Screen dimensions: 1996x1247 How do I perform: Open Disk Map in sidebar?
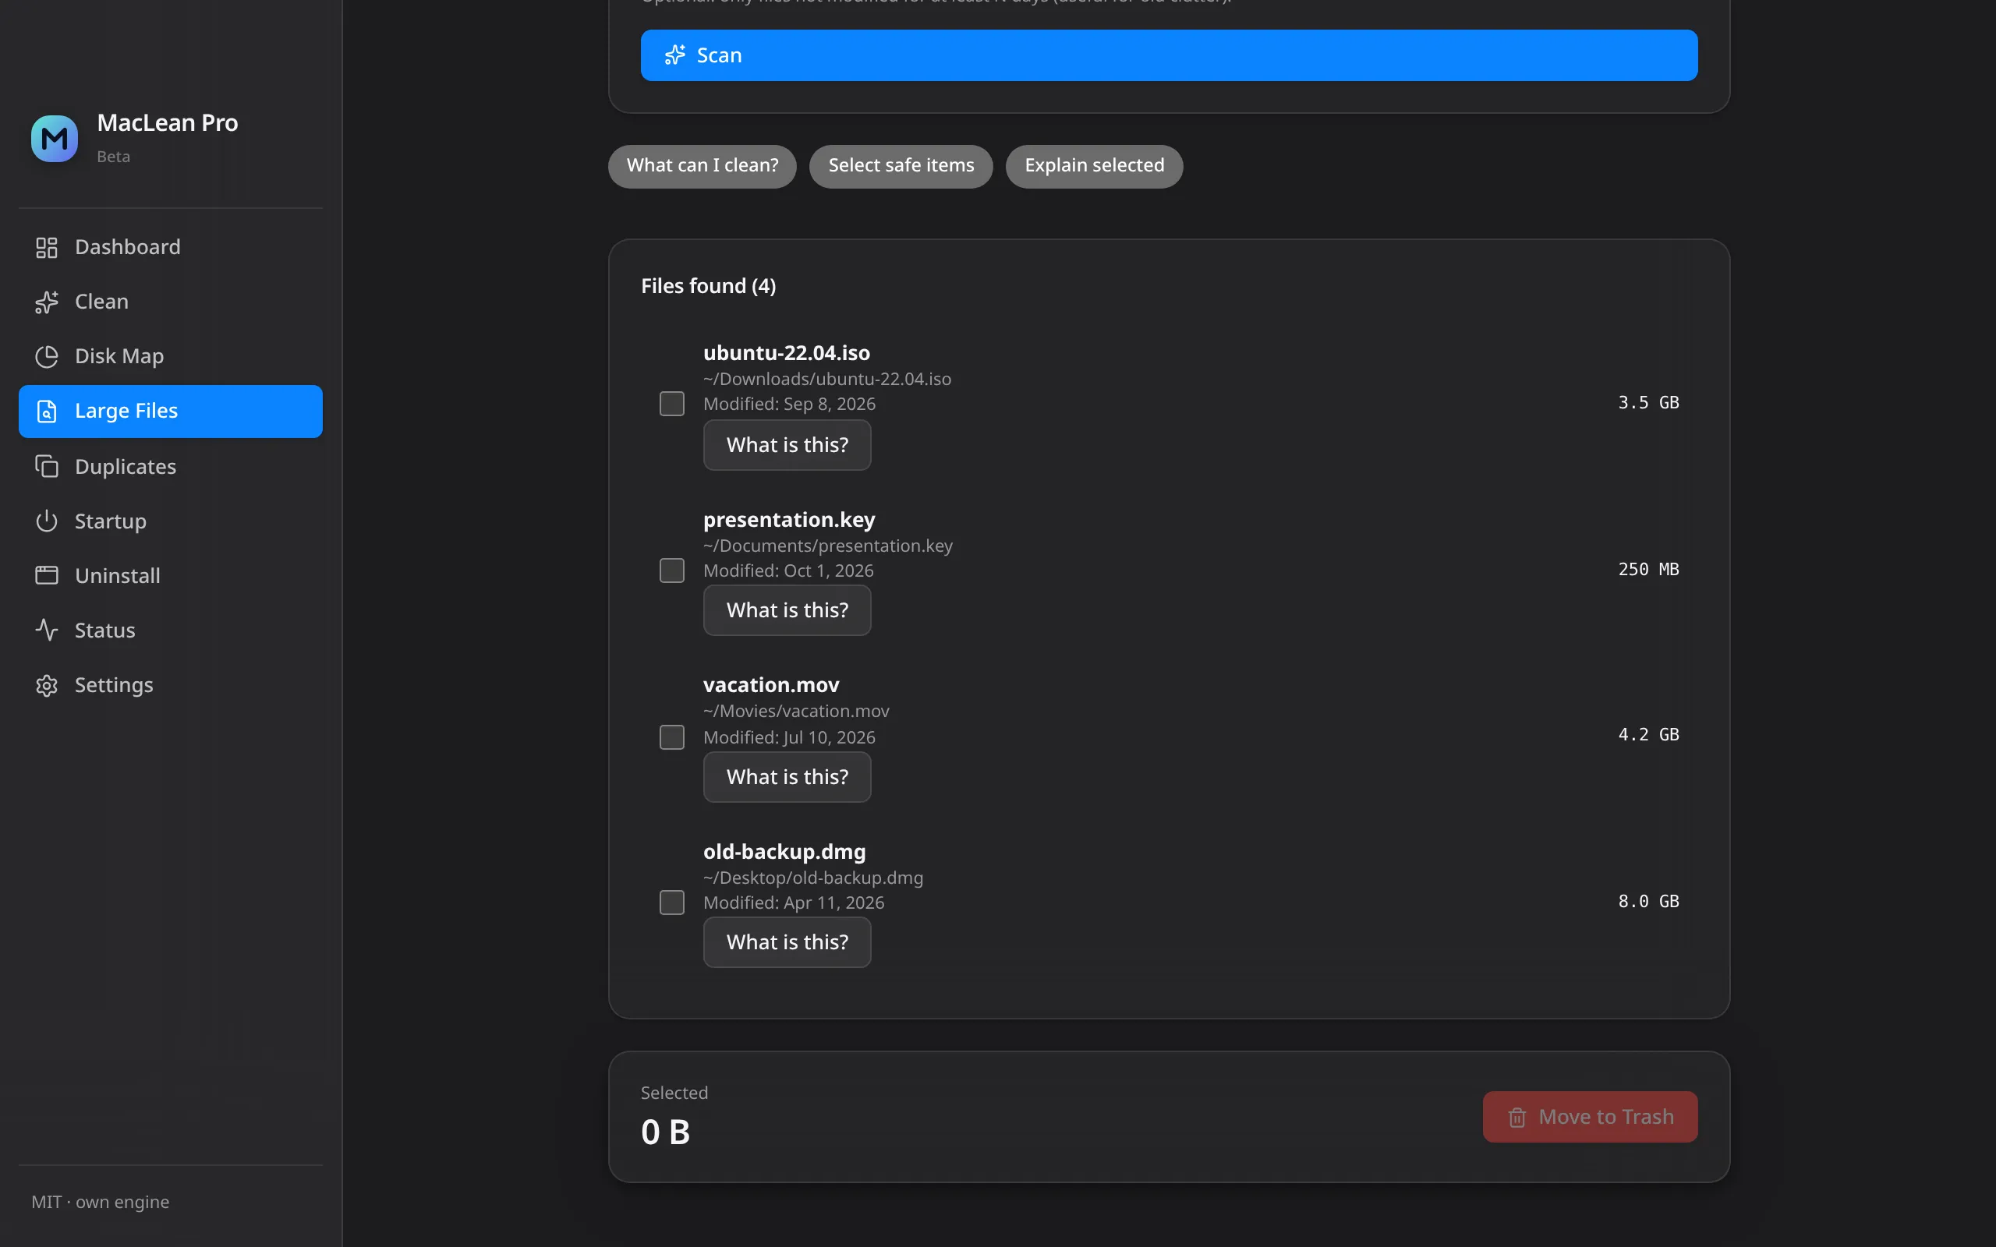[x=171, y=356]
